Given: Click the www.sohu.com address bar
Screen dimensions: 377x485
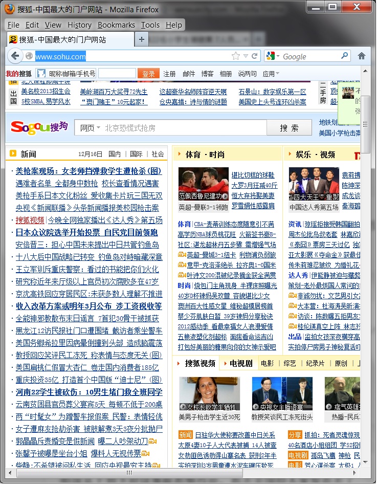Looking at the screenshot, I should (133, 56).
